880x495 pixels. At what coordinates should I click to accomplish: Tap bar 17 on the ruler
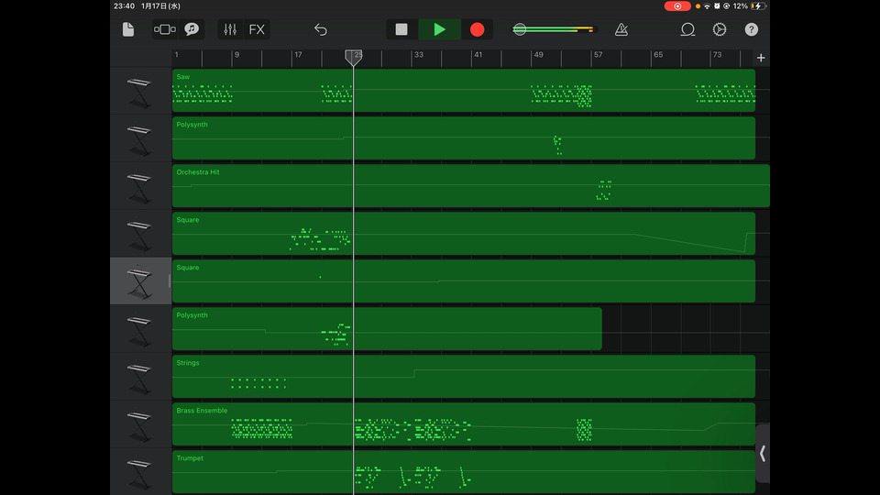pos(298,54)
